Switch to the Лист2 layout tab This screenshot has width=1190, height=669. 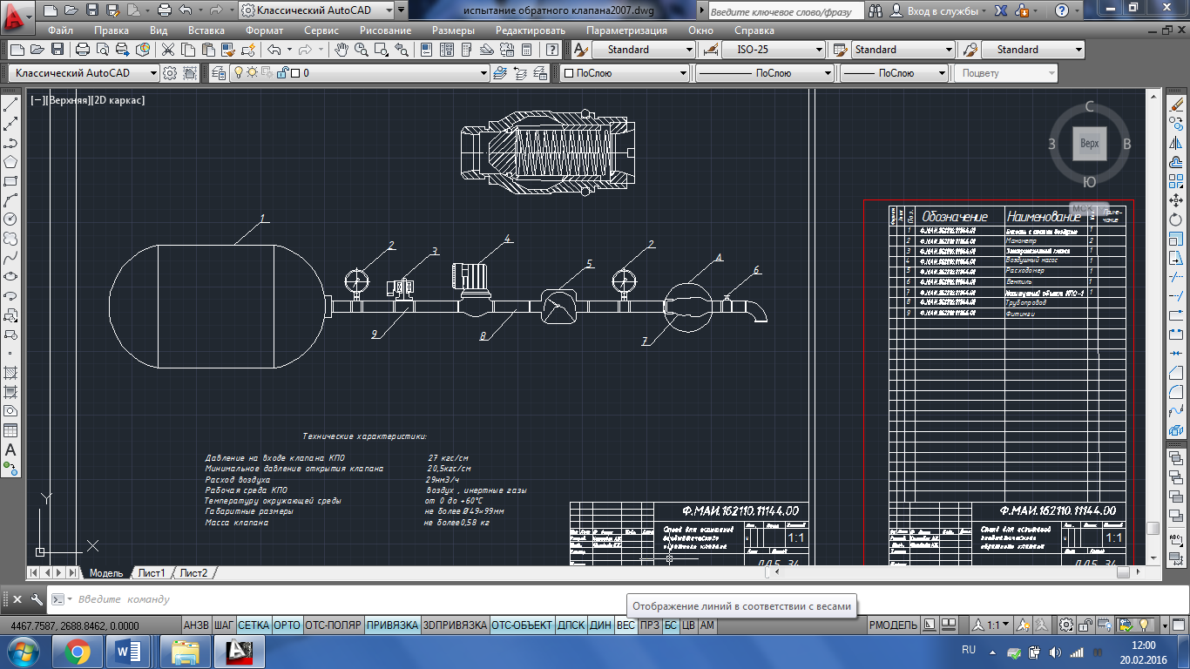(x=193, y=573)
